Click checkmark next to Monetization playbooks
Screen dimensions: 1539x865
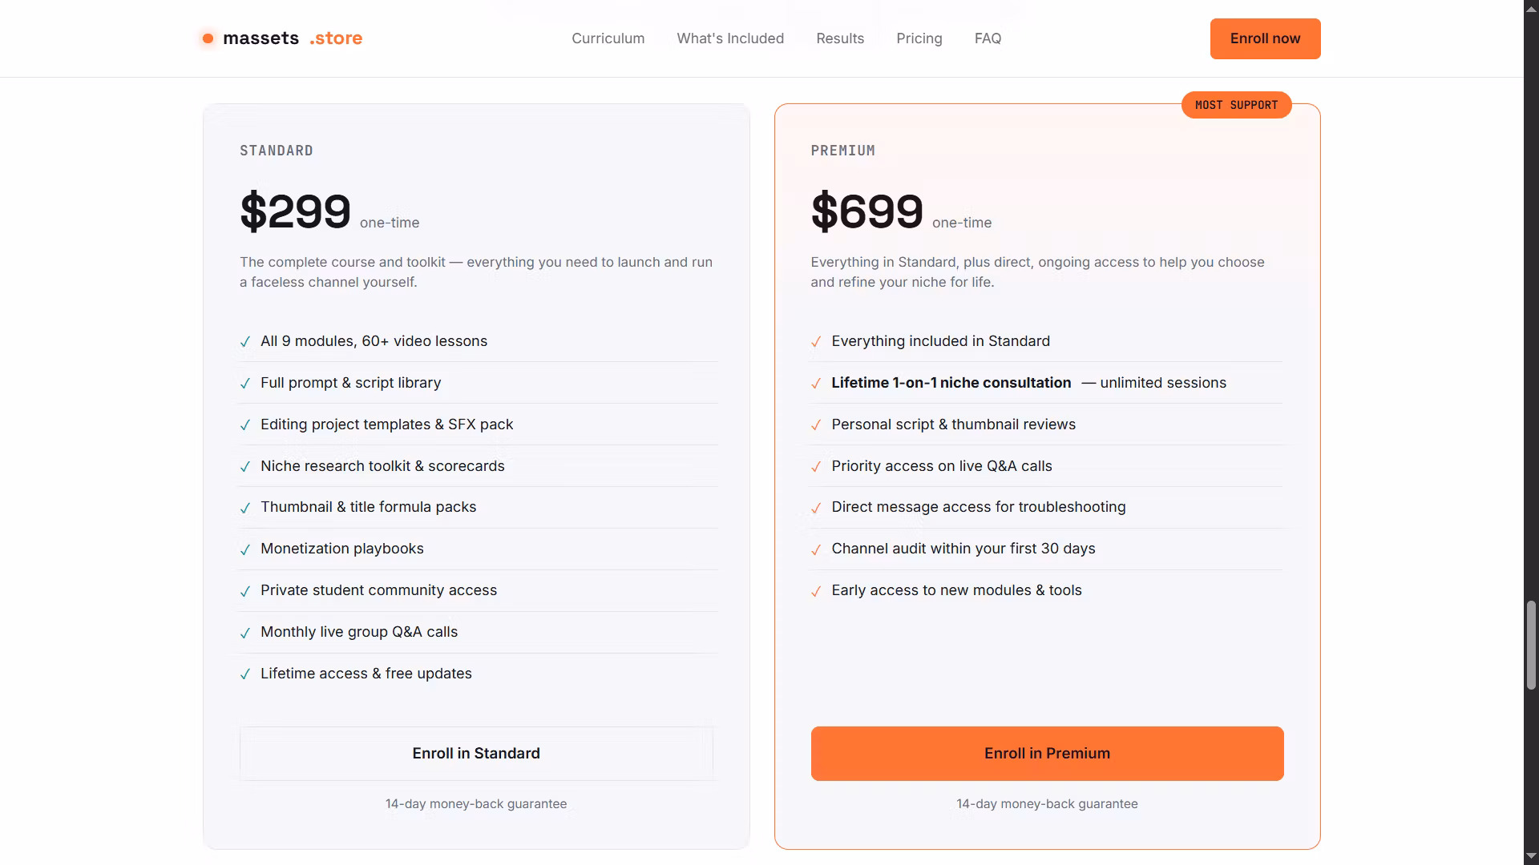pos(245,549)
